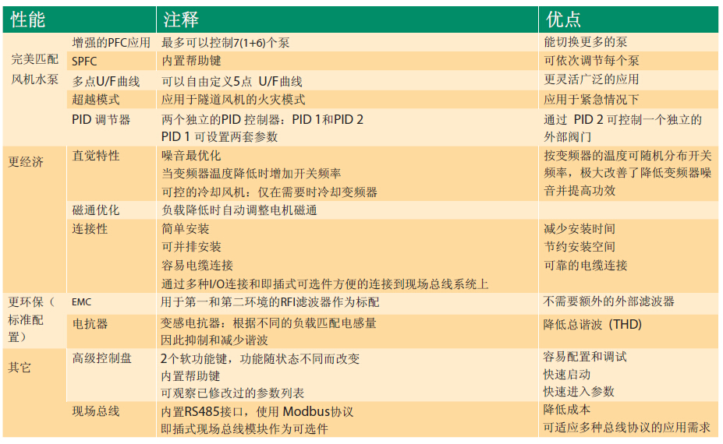
Task: Click 可靠的电缆连接 text
Action: (x=586, y=266)
